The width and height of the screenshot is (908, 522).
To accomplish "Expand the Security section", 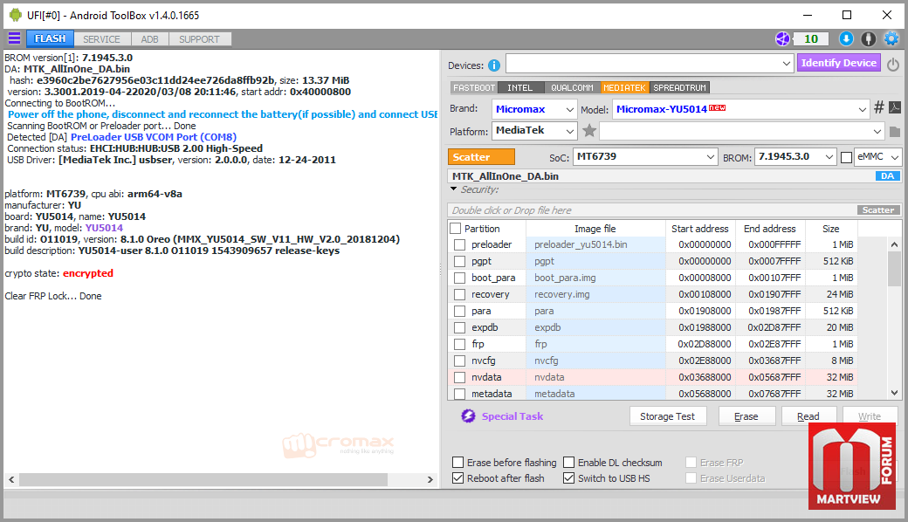I will tap(453, 189).
